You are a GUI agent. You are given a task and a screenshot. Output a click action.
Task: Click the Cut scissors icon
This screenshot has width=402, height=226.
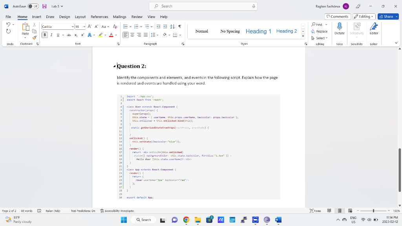(x=35, y=25)
